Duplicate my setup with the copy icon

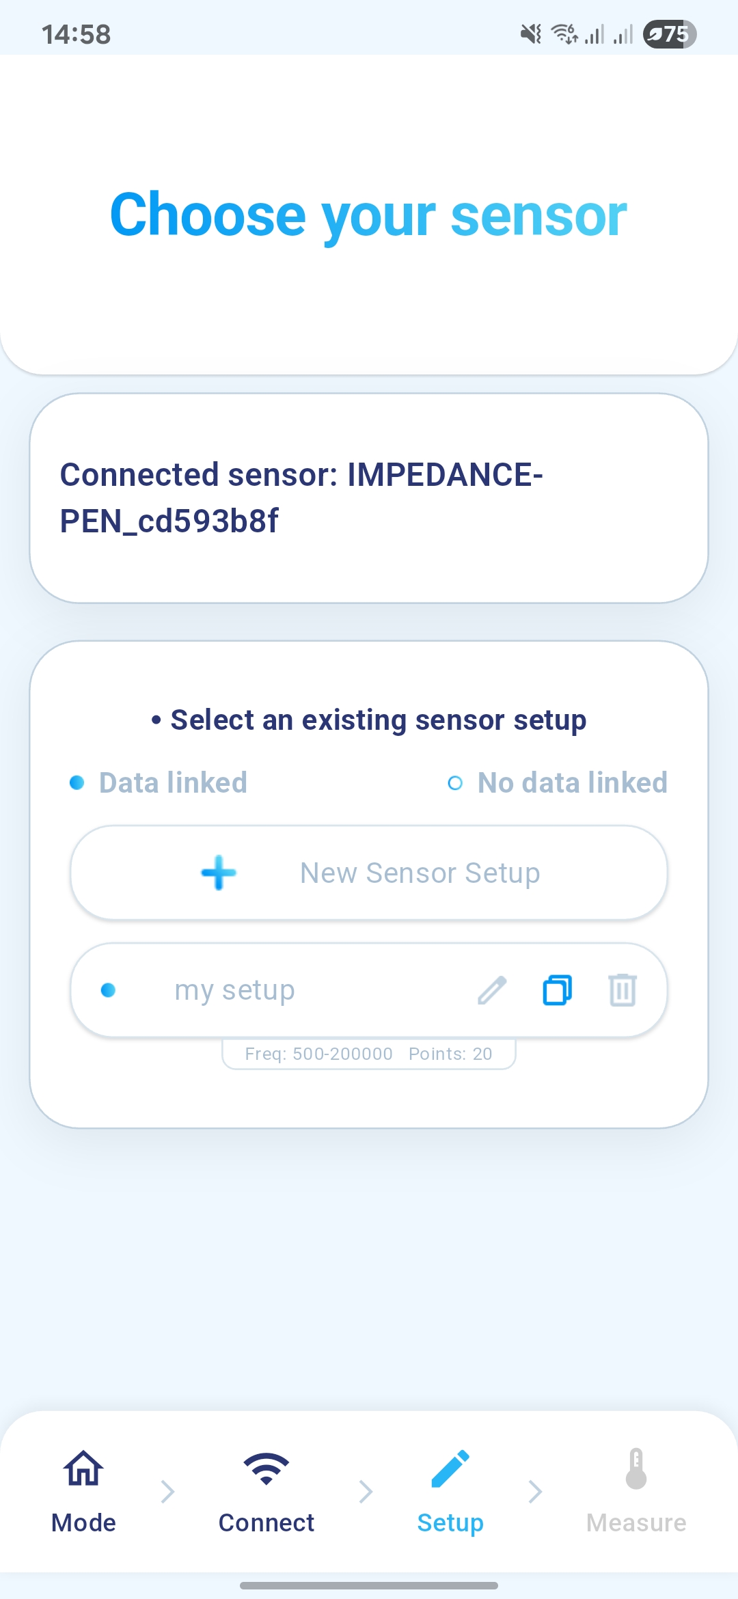click(557, 990)
